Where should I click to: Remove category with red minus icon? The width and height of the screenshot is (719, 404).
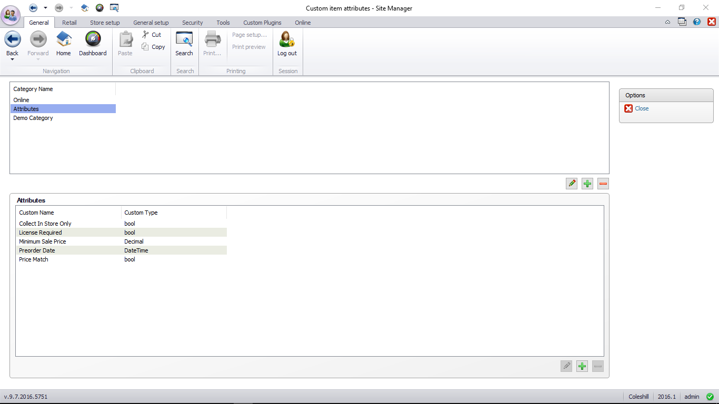(x=603, y=184)
